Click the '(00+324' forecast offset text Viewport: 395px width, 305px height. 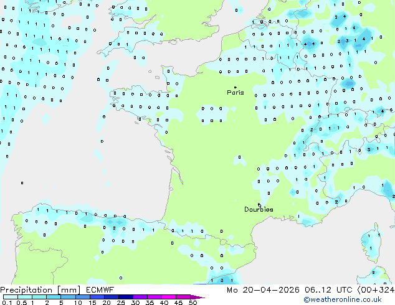(376, 290)
